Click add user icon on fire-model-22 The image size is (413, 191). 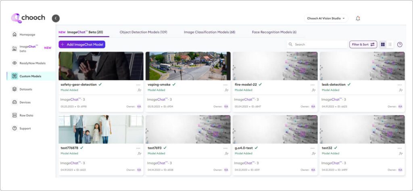[313, 90]
